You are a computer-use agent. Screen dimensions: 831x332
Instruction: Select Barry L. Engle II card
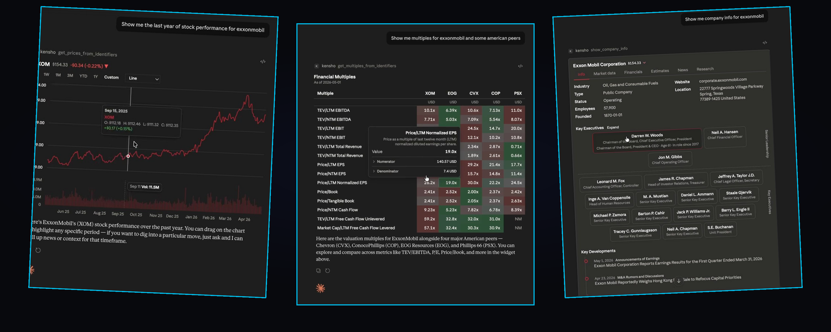[736, 211]
